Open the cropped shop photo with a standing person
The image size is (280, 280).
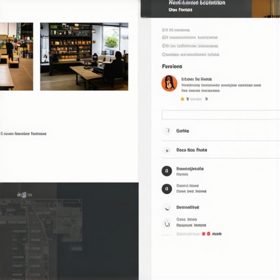point(16,56)
